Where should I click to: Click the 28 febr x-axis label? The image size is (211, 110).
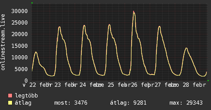coord(194,85)
